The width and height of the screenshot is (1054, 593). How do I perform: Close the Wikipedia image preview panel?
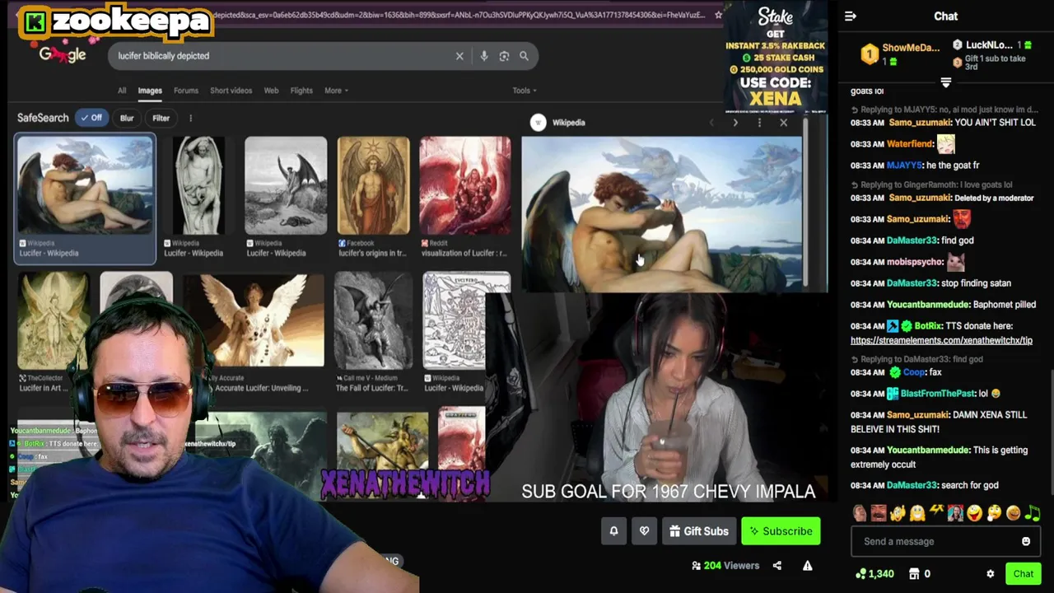point(783,123)
